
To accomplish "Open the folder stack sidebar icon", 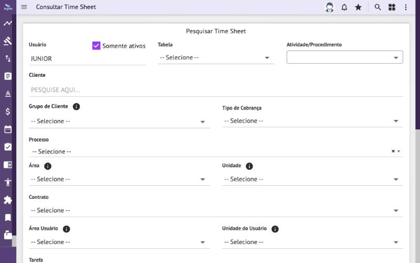I will (x=8, y=235).
